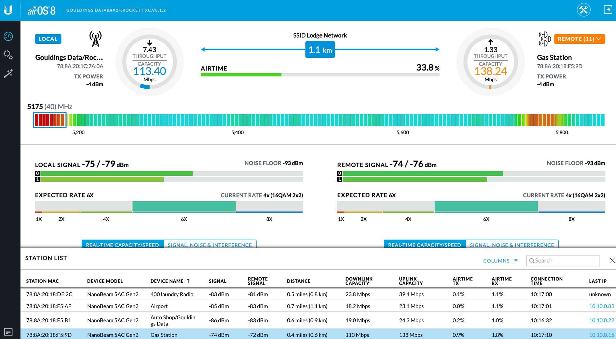616x339 pixels.
Task: Select the 400 laundry Radio row
Action: [318, 294]
